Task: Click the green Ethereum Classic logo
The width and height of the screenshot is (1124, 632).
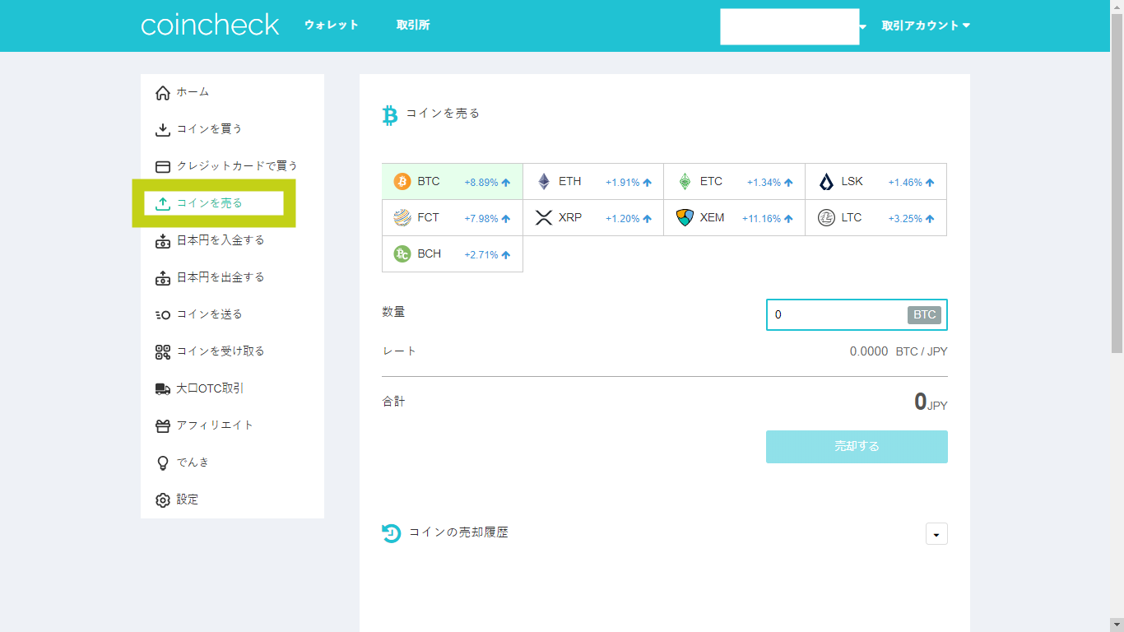Action: [685, 181]
